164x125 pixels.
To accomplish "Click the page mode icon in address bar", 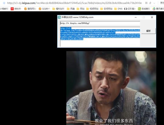I will coord(146,3).
